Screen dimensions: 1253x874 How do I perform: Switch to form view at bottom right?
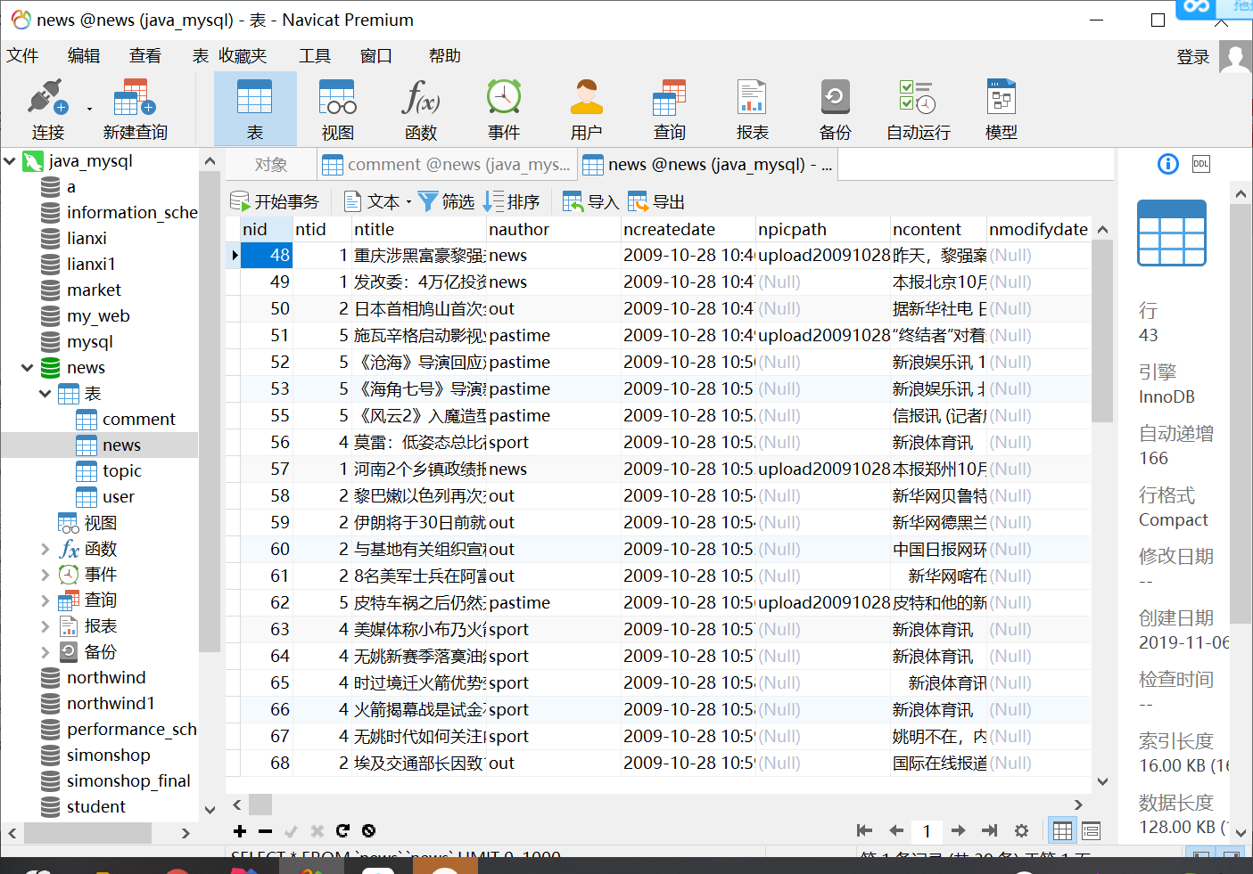click(1090, 829)
